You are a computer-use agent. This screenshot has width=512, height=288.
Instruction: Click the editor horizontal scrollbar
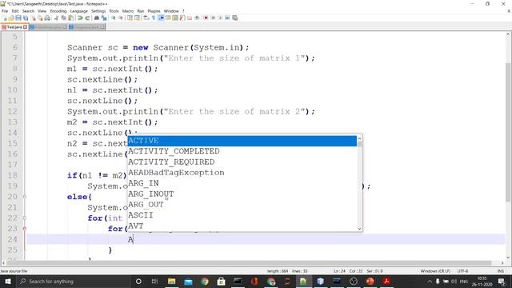coord(249,263)
